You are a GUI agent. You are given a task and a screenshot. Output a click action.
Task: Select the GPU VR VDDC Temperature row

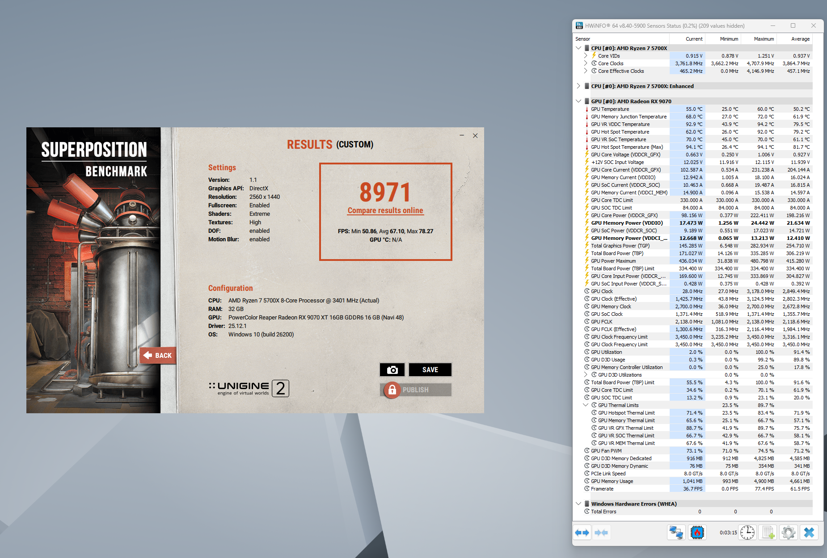pos(697,124)
